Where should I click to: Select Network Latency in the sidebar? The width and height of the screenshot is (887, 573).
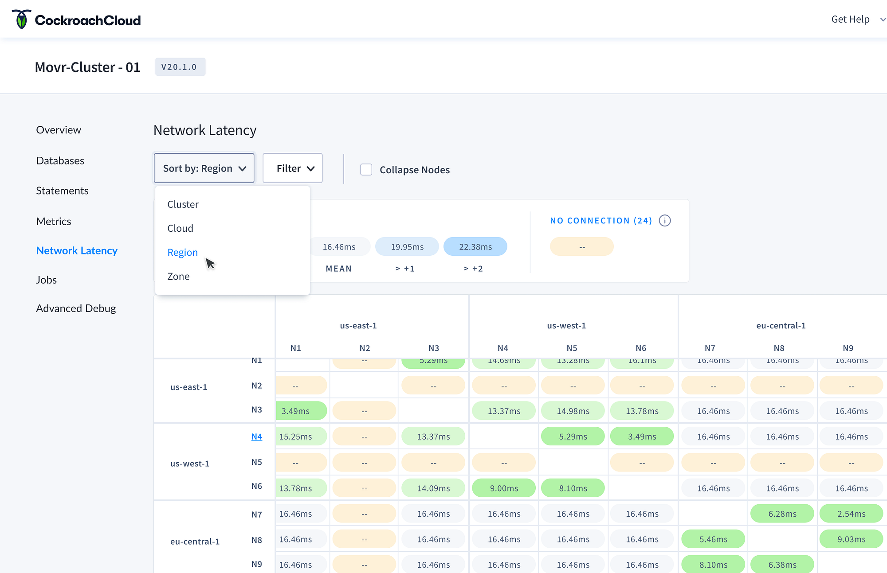point(77,250)
